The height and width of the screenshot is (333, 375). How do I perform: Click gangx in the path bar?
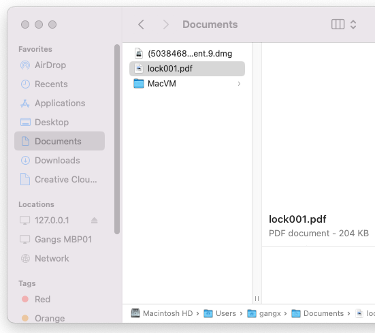(x=264, y=313)
